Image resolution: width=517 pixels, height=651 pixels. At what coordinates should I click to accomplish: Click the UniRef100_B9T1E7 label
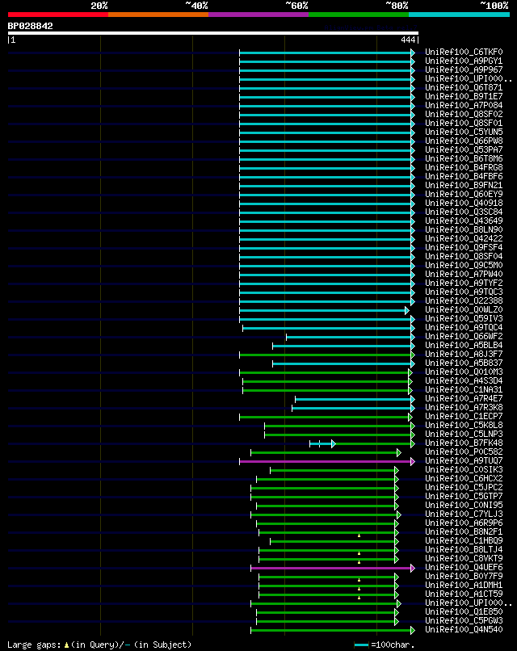[464, 97]
